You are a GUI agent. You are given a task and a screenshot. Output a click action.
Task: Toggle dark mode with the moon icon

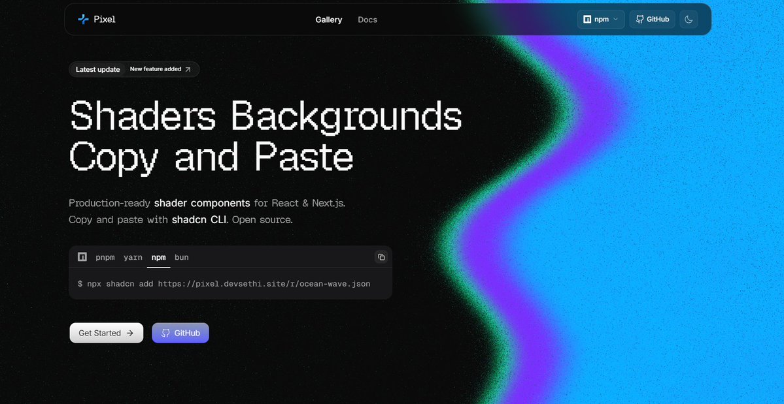[x=689, y=20]
